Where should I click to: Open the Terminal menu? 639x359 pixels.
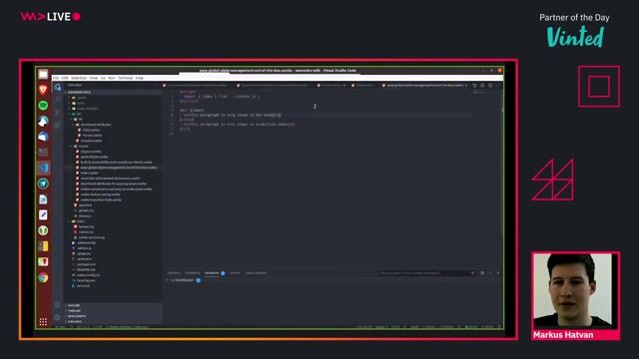coord(126,78)
